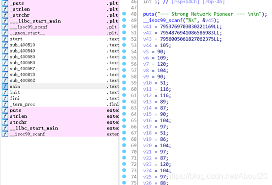
Task: Click the icon beside extern __isoc99_scanf
Action: coord(5,134)
